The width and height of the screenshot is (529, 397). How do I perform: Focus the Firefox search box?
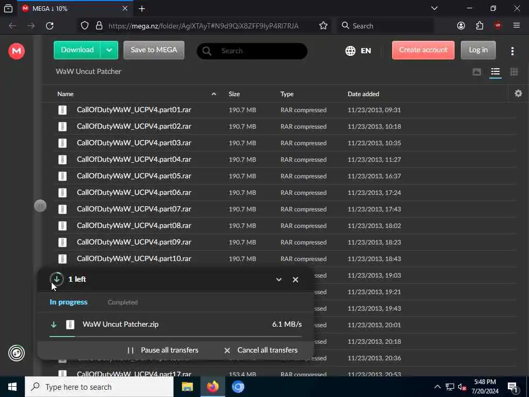385,26
